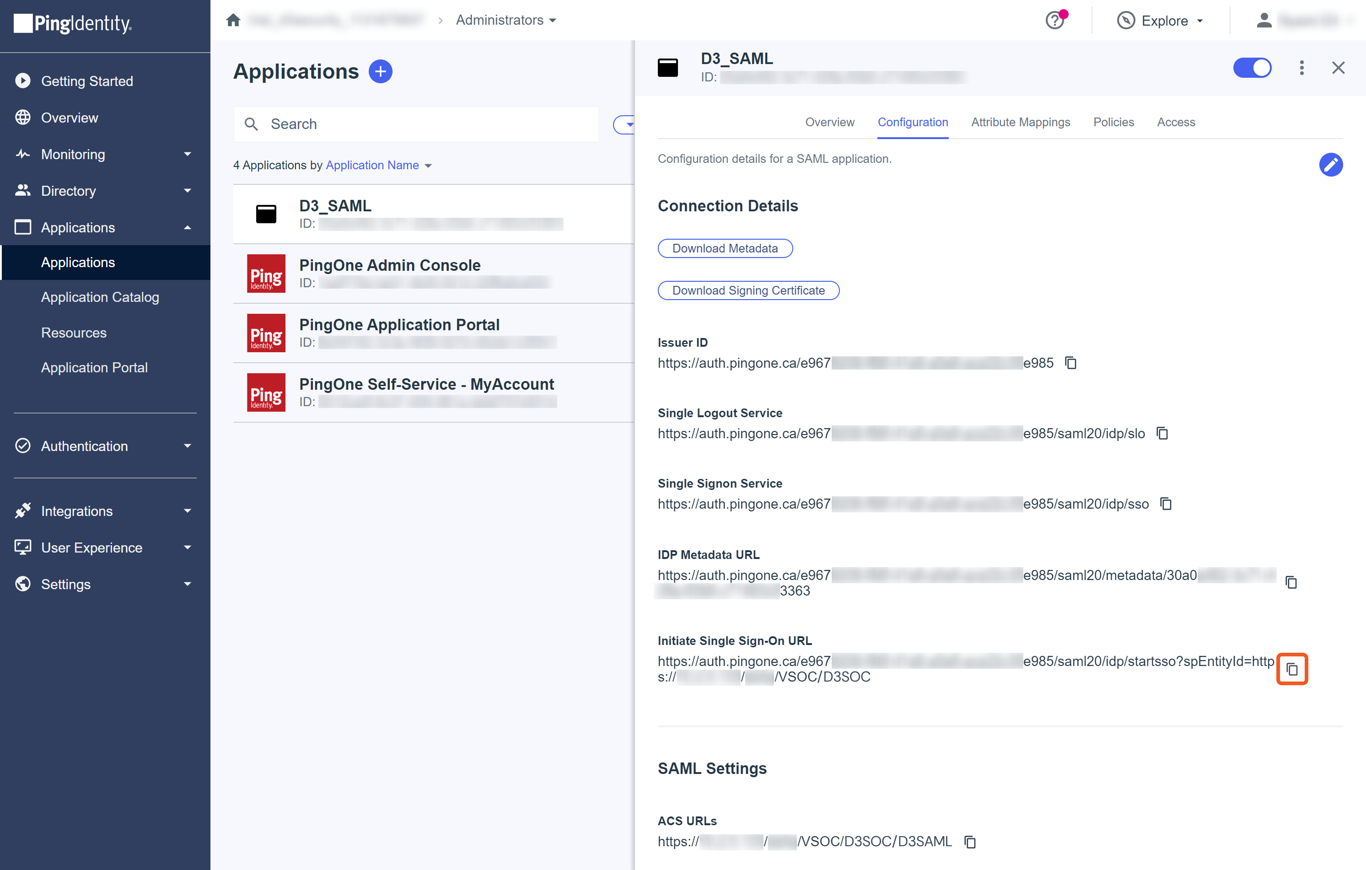Click Download Signing Certificate button
The height and width of the screenshot is (870, 1366).
pos(748,290)
